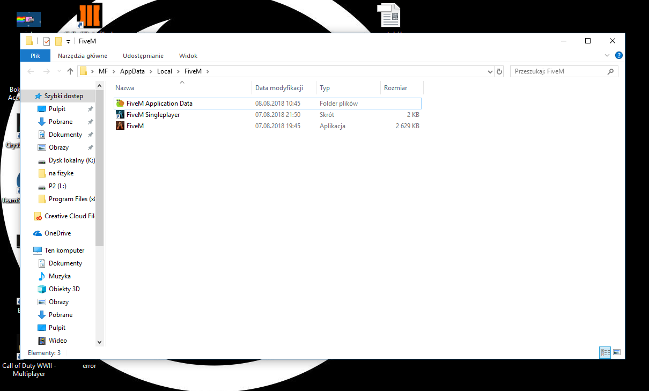This screenshot has height=391, width=649.
Task: Open Creative Cloud Files in the sidebar
Action: [69, 216]
